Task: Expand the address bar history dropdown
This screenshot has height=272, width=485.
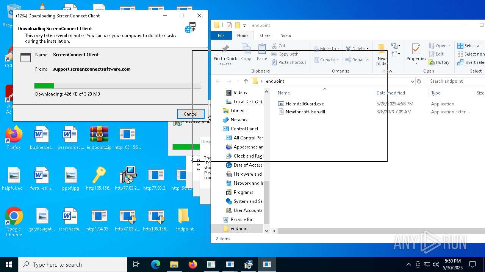Action: 412,81
